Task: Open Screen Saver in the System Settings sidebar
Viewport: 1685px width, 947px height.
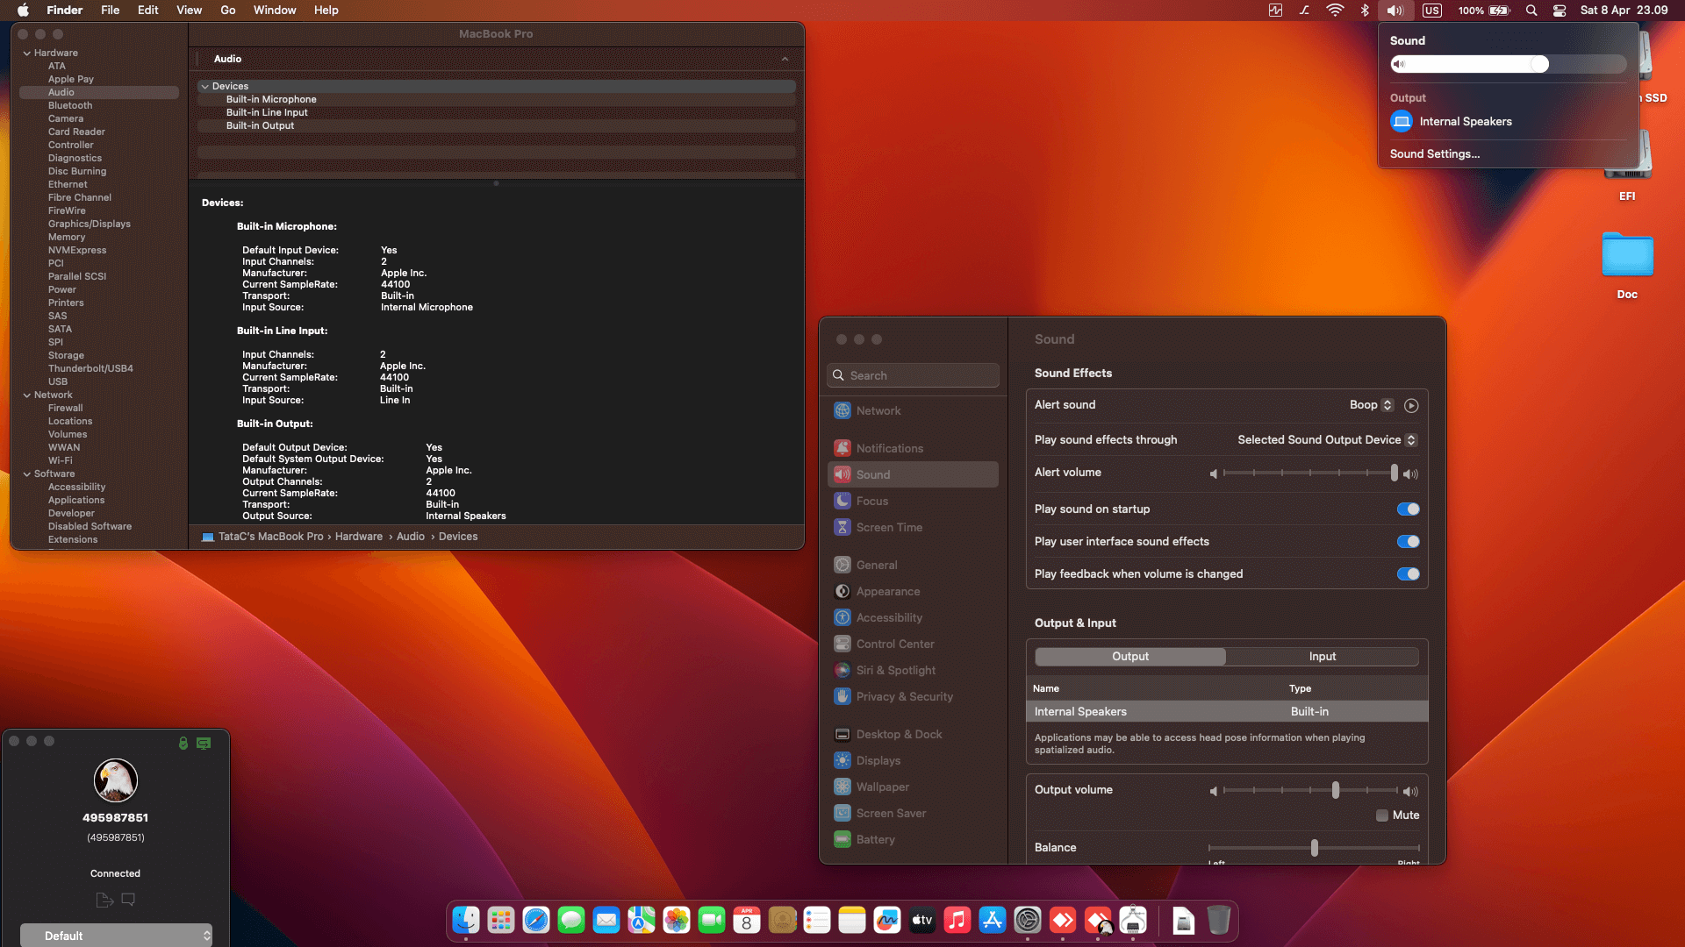Action: click(x=913, y=813)
